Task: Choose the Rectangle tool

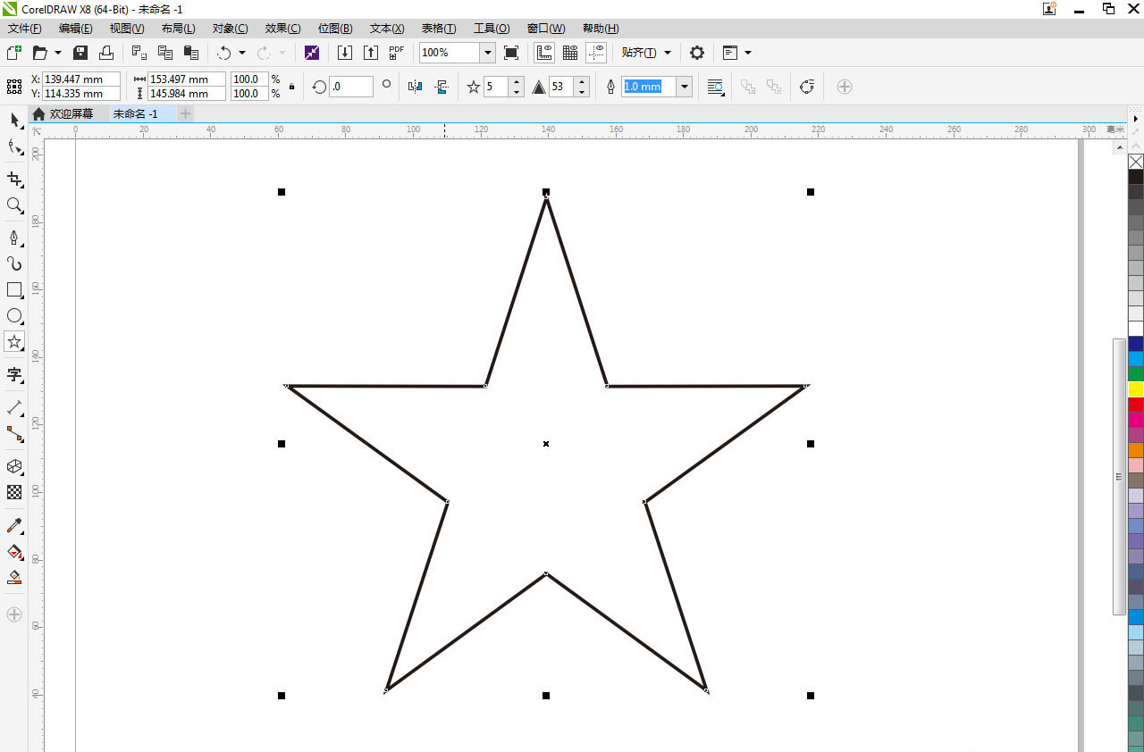Action: (x=14, y=290)
